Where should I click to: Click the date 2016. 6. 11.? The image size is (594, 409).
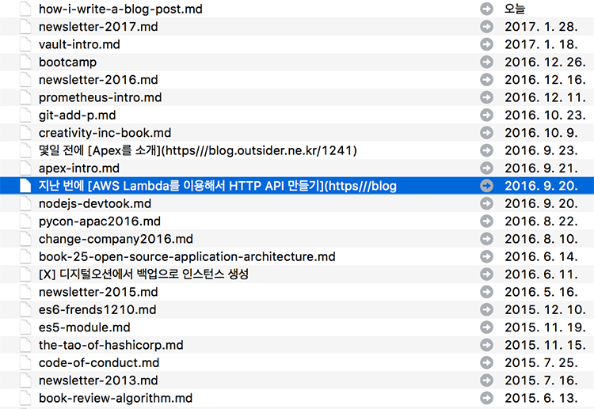[542, 275]
